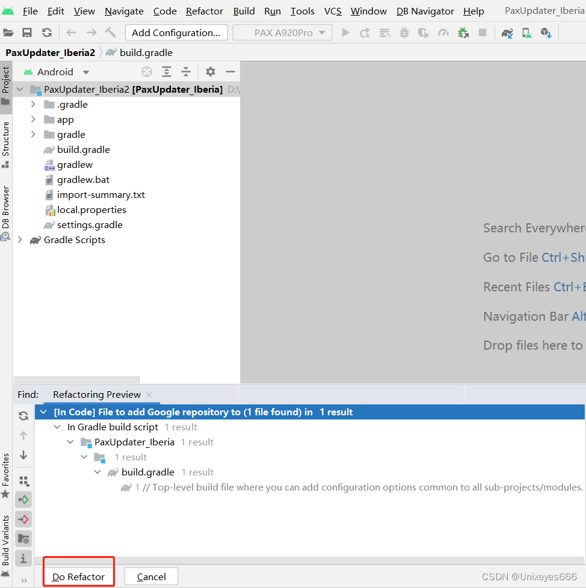Toggle the green Include action icon
This screenshot has height=588, width=586.
(23, 500)
